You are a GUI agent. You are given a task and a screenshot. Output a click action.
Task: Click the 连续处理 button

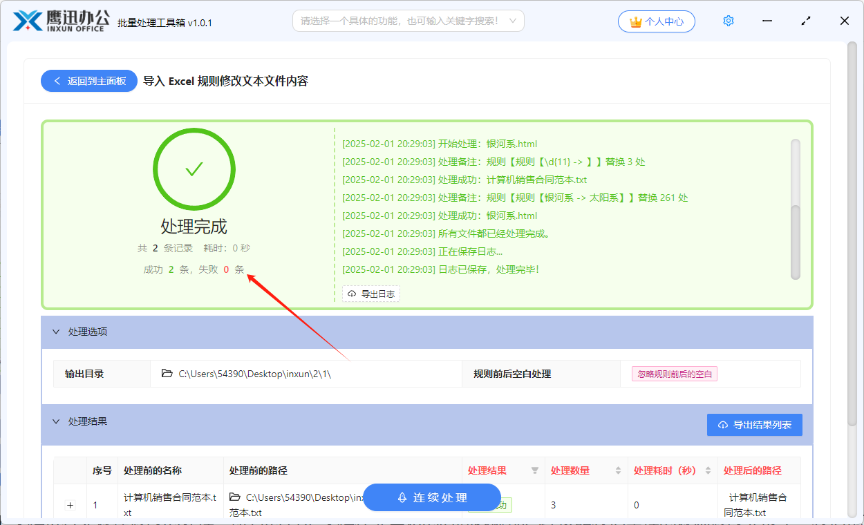coord(431,497)
